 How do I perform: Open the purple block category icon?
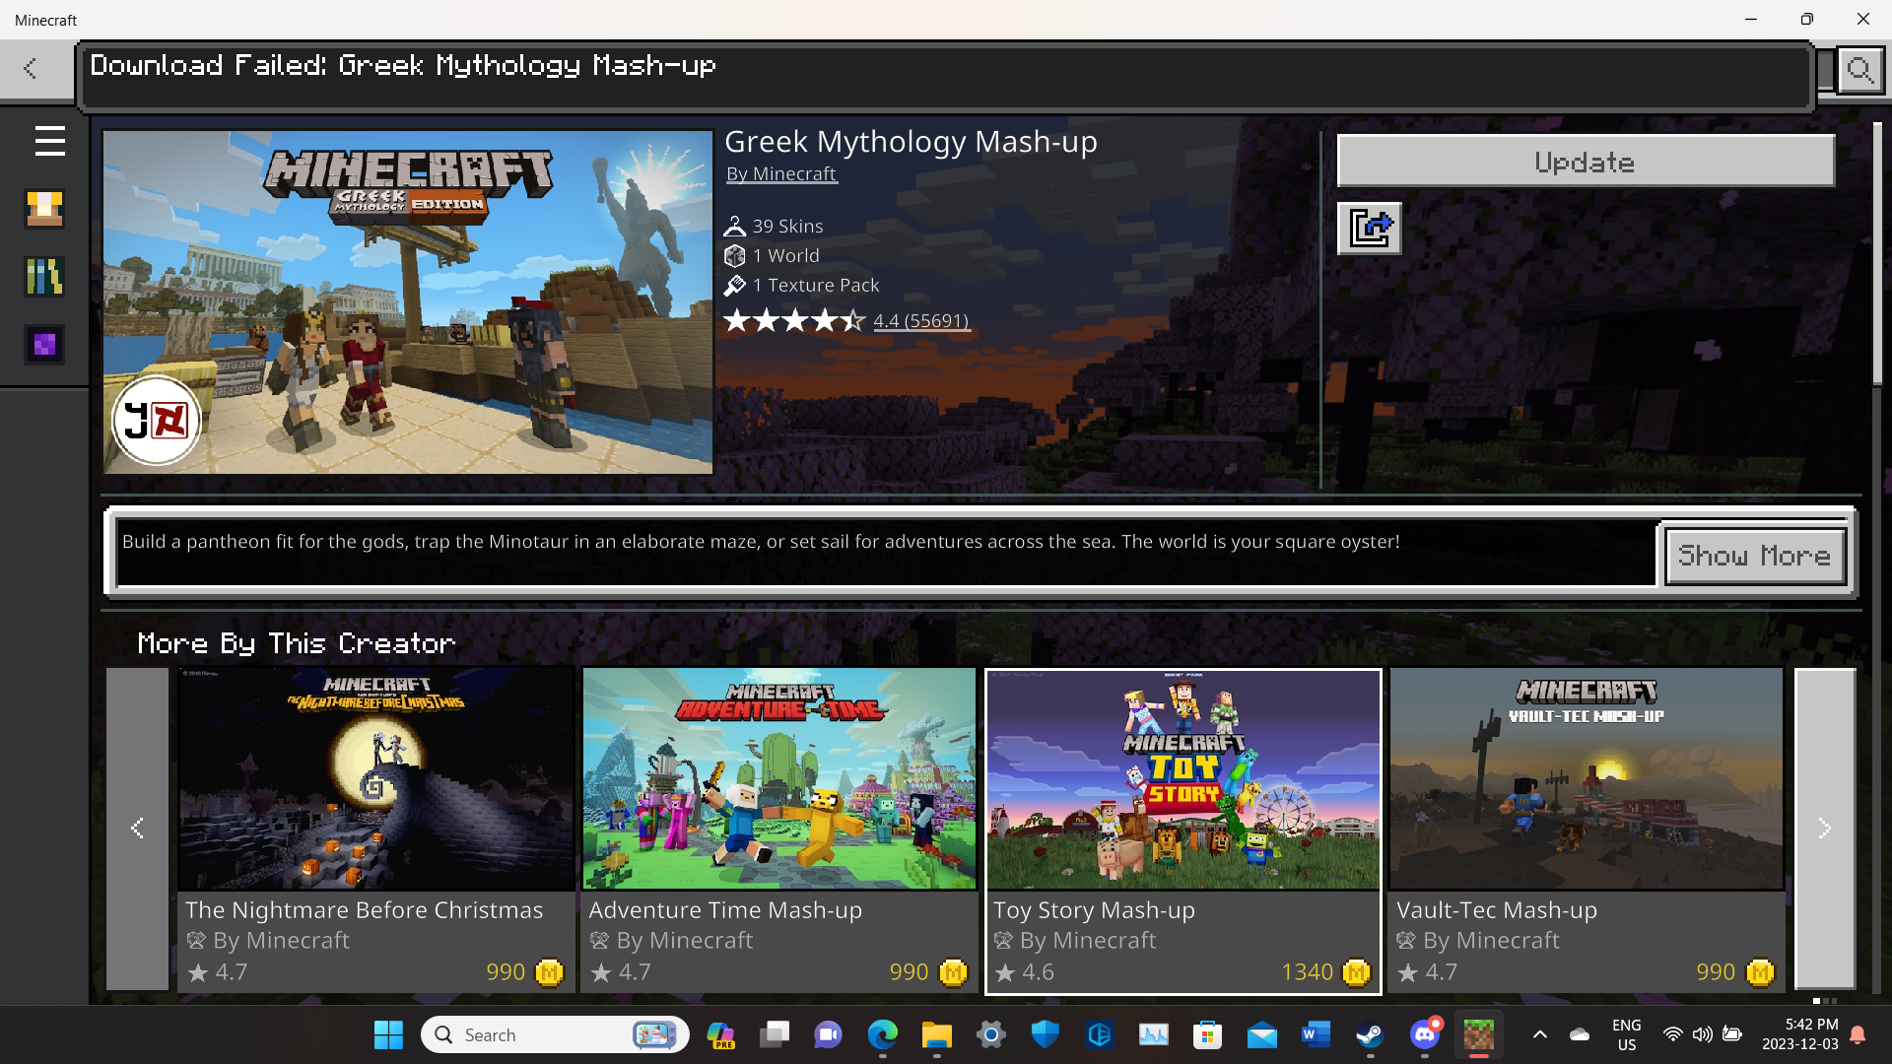44,345
